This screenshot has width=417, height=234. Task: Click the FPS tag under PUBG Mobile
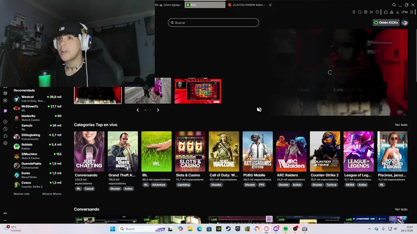262,185
